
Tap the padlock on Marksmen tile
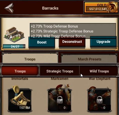(x=60, y=100)
